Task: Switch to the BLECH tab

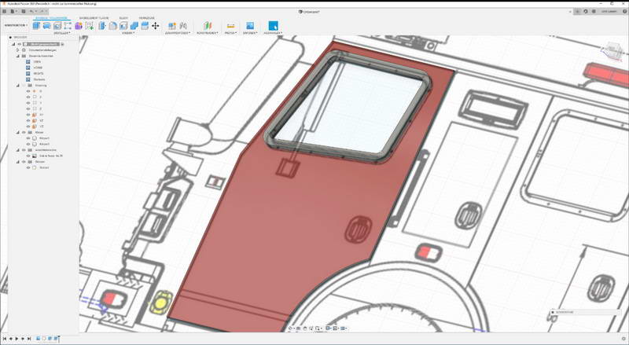Action: [123, 18]
